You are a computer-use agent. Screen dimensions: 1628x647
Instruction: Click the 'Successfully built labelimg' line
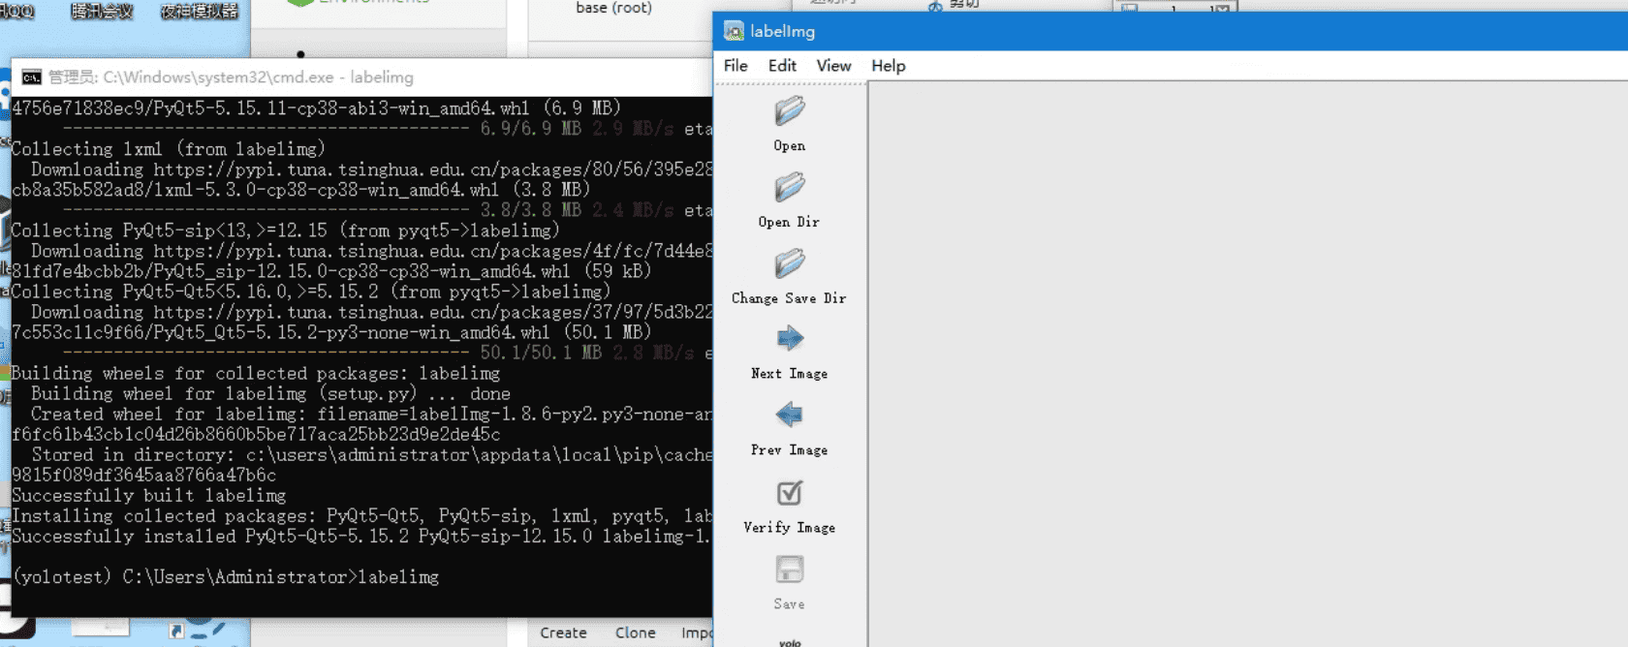coord(149,496)
